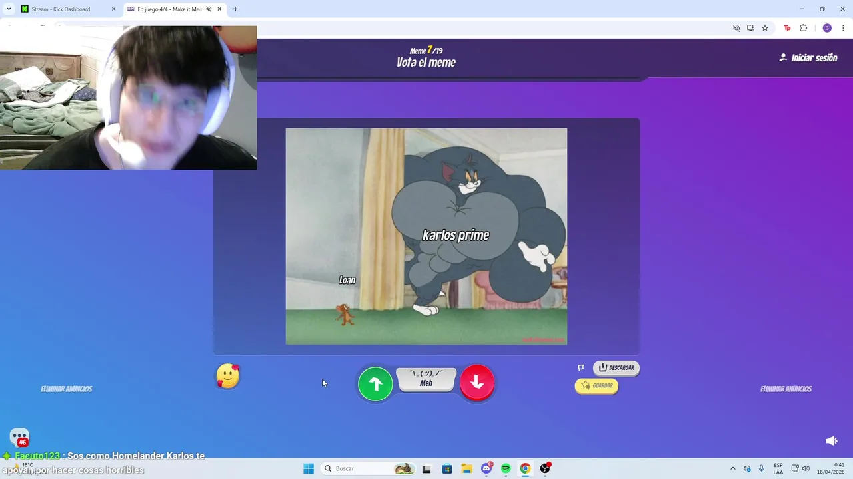The width and height of the screenshot is (853, 479).
Task: Click the site sound muted icon in address bar
Action: [736, 28]
